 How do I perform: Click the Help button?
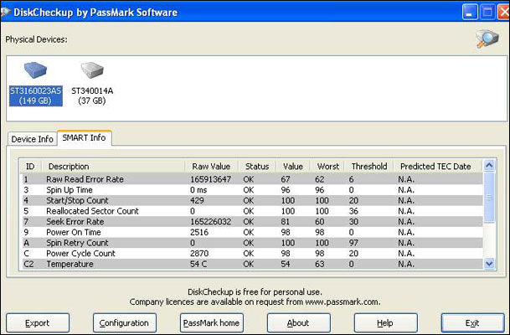385,322
